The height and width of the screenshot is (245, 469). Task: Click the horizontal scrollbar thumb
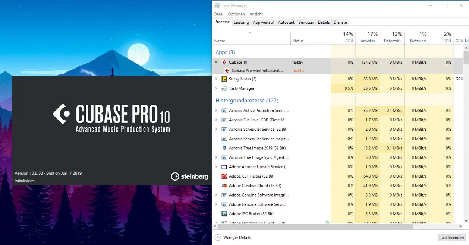[315, 226]
